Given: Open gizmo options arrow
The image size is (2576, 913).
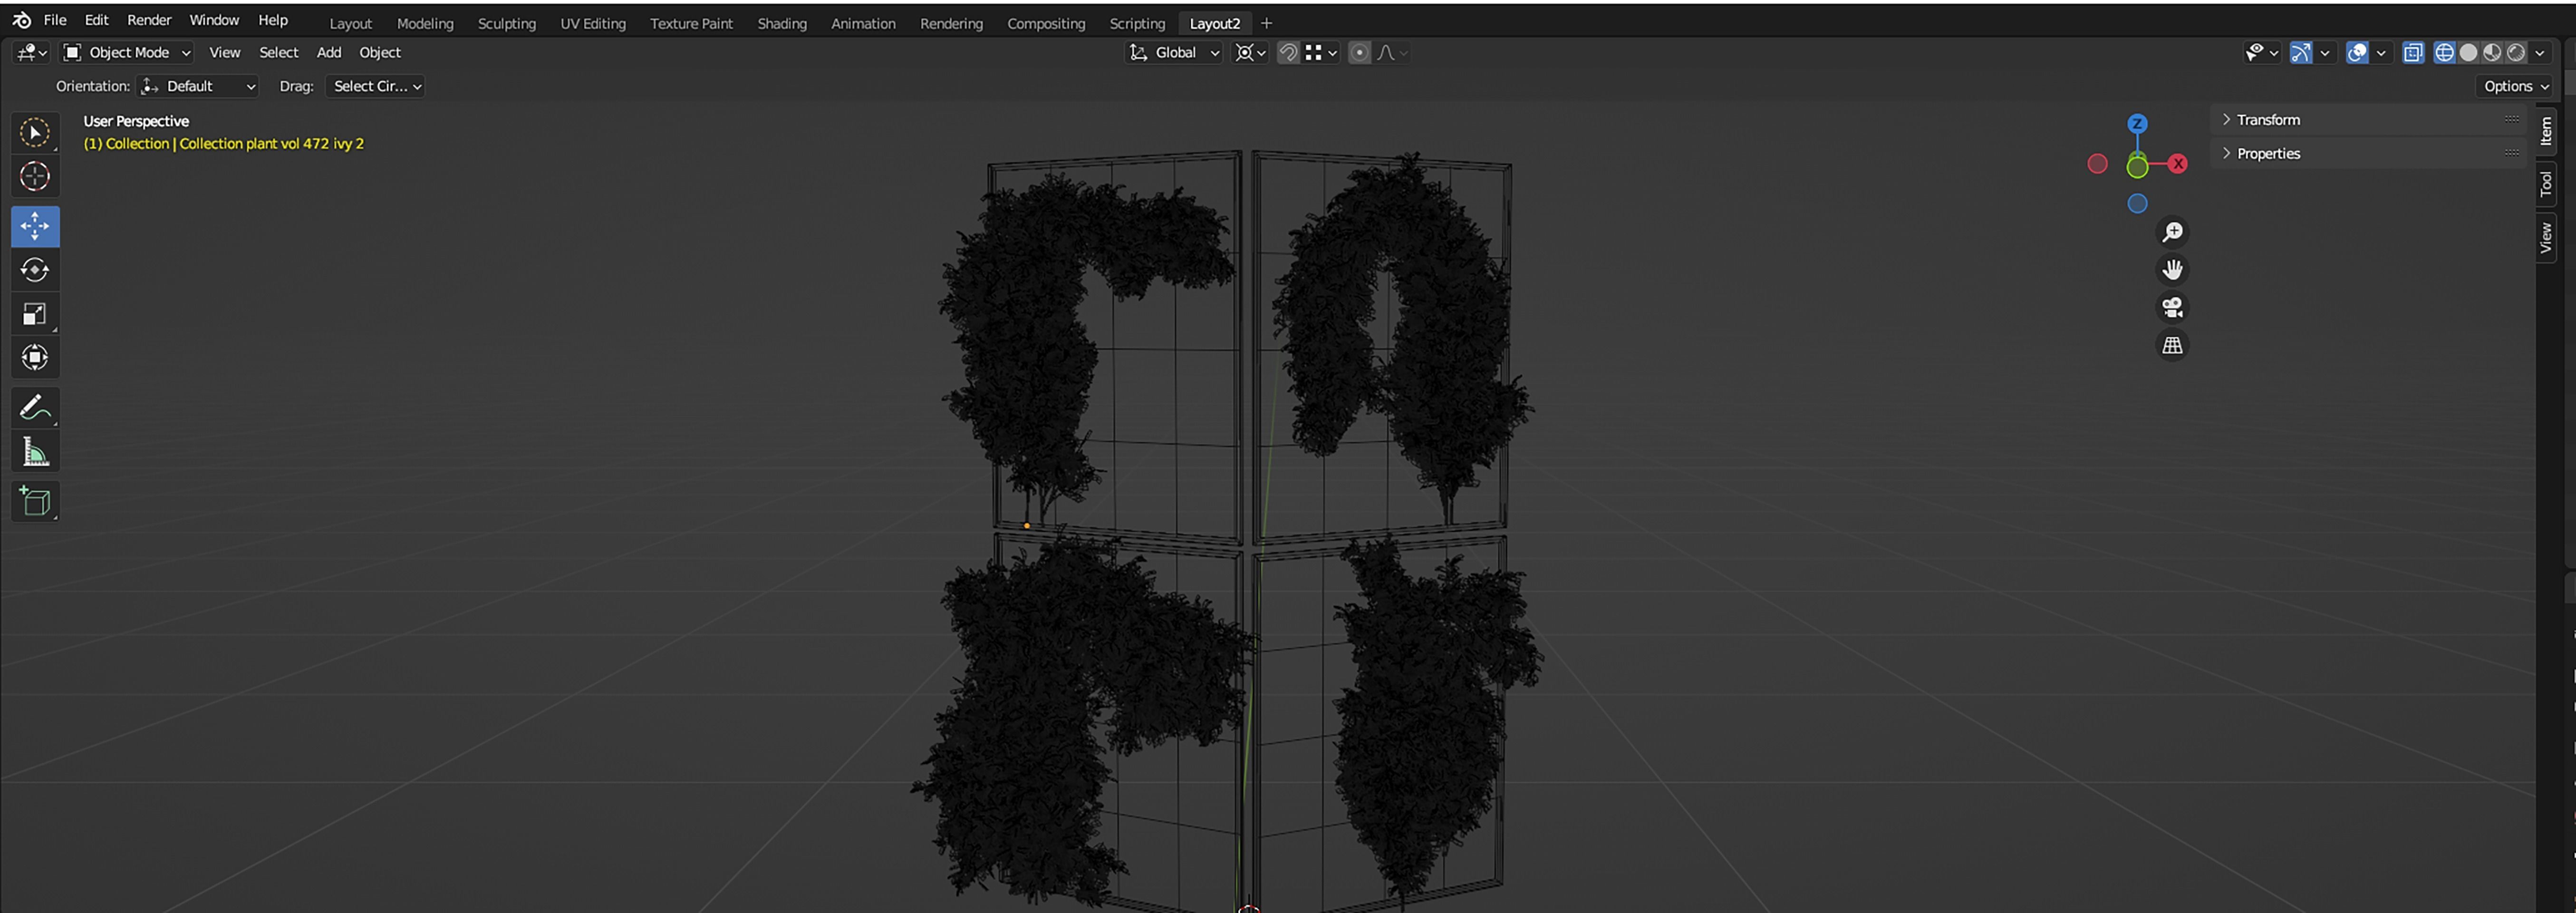Looking at the screenshot, I should (2325, 53).
